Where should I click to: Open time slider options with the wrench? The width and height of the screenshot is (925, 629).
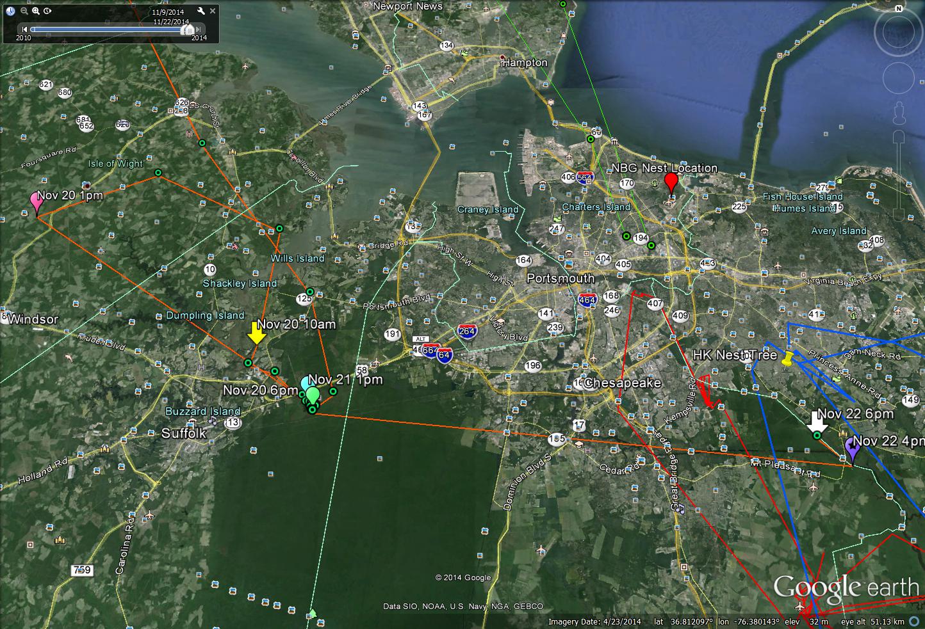(201, 11)
